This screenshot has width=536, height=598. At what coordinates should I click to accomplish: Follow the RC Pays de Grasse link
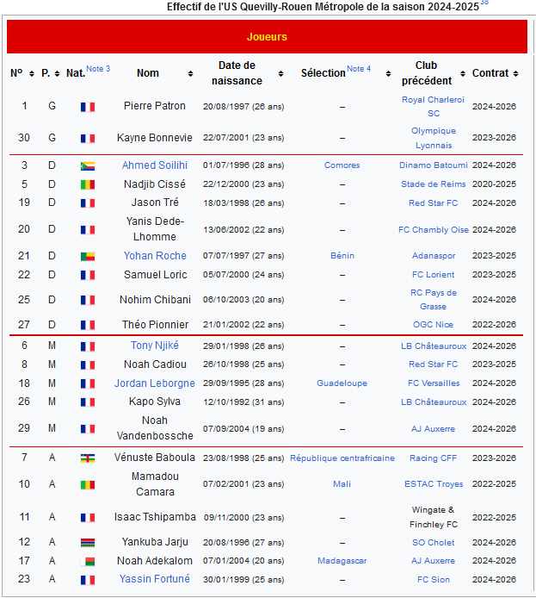[434, 299]
